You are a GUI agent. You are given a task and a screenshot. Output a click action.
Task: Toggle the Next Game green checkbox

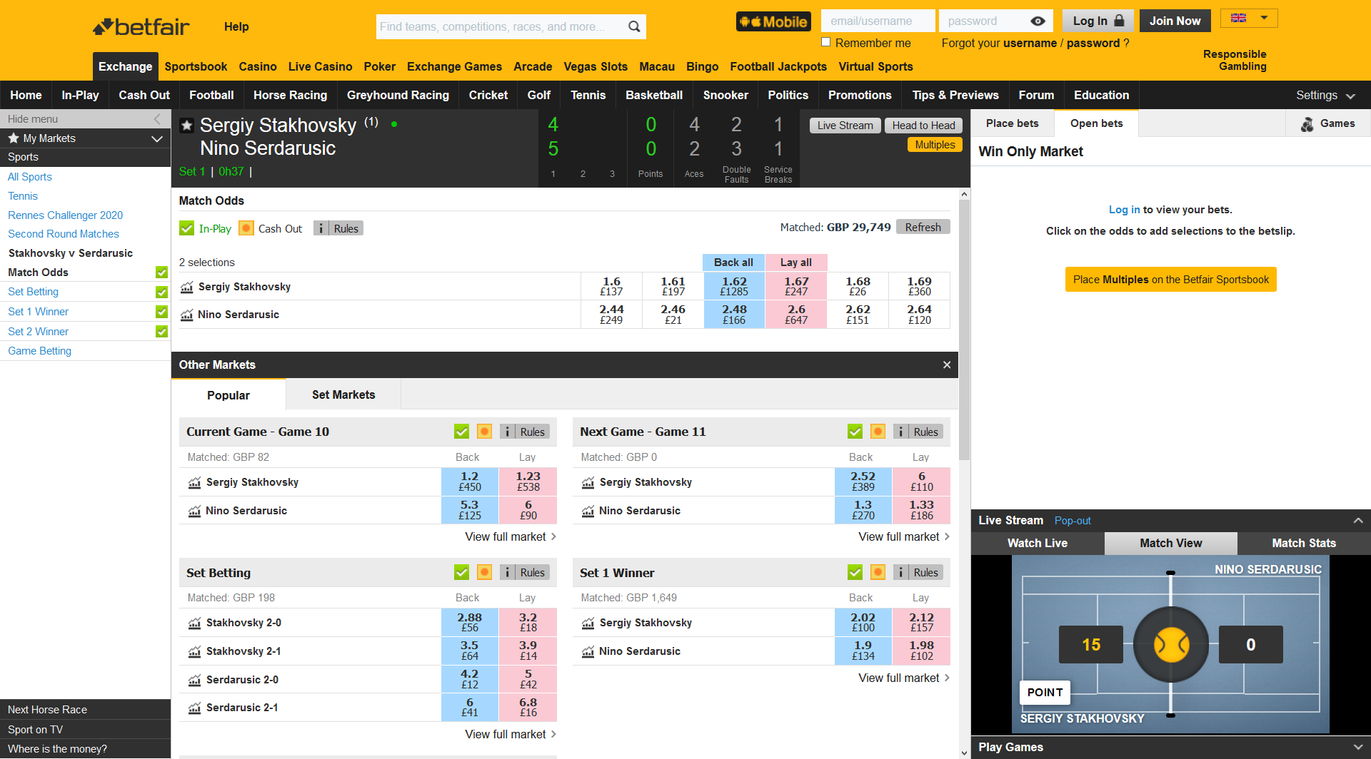coord(855,432)
